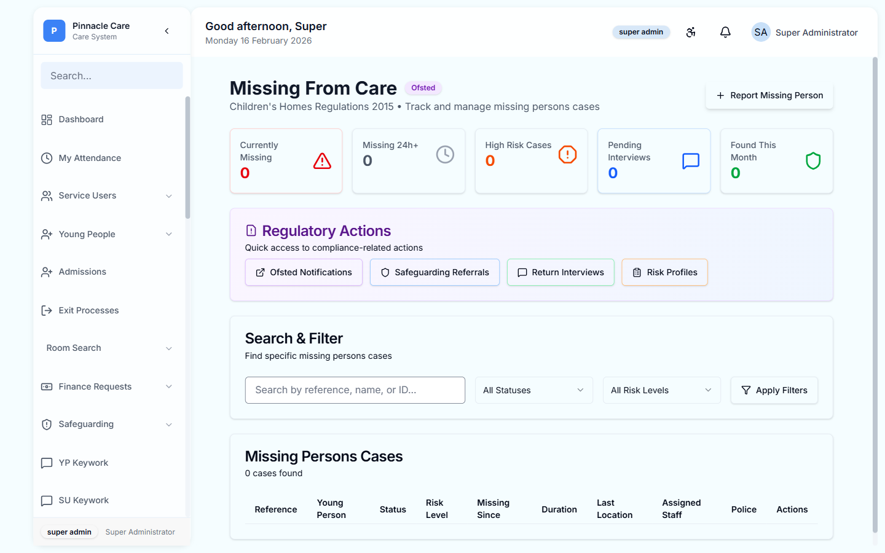Expand the Service Users menu
Image resolution: width=885 pixels, height=553 pixels.
click(x=169, y=195)
